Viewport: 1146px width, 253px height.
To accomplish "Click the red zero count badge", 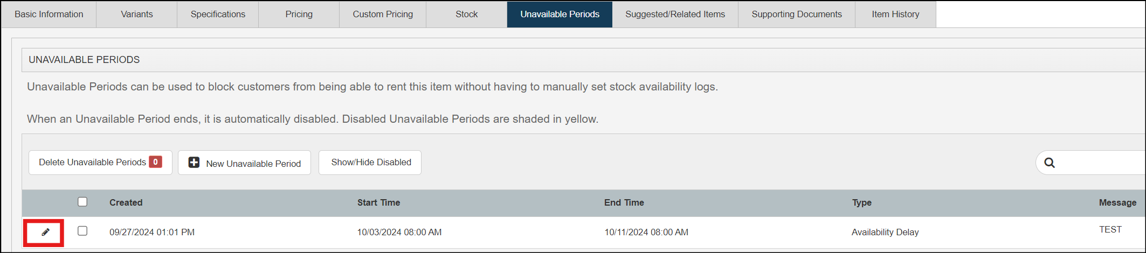I will point(155,162).
